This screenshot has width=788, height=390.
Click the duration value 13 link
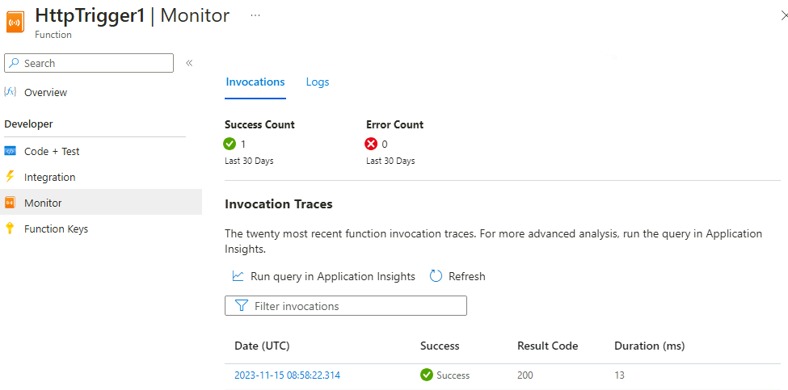(619, 375)
